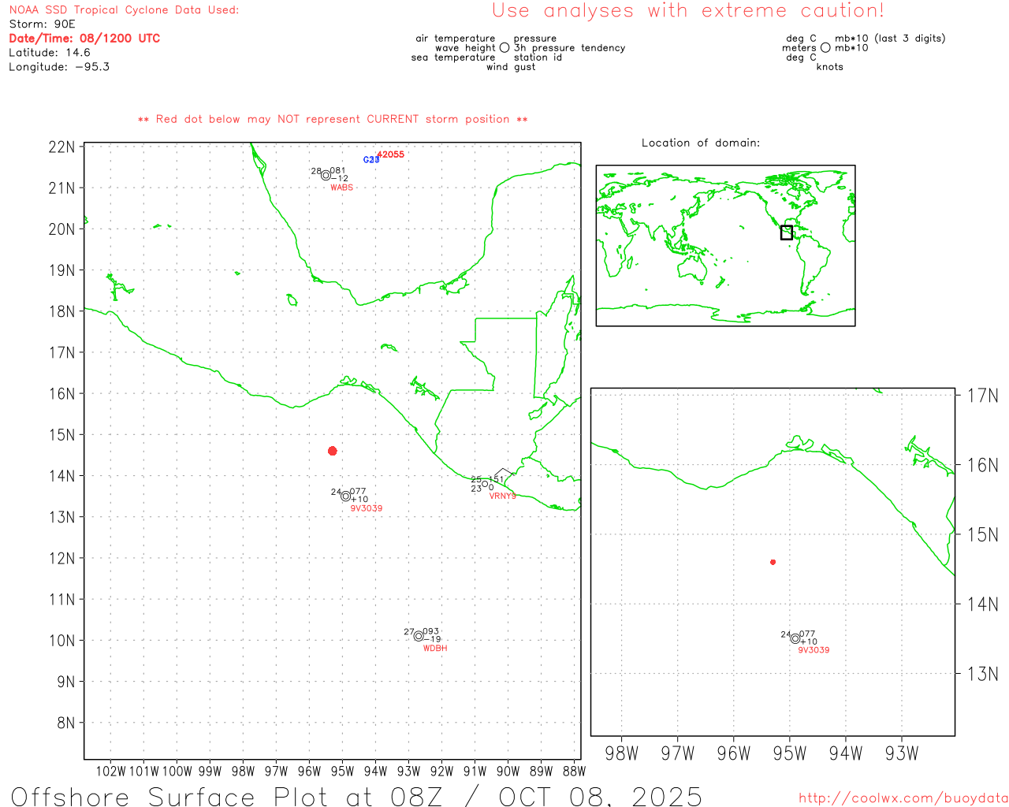Click the red storm dot on the main map
Screen dimensions: 1009x807
click(333, 451)
